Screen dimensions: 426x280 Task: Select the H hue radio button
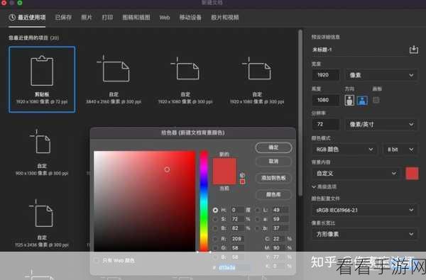click(215, 211)
